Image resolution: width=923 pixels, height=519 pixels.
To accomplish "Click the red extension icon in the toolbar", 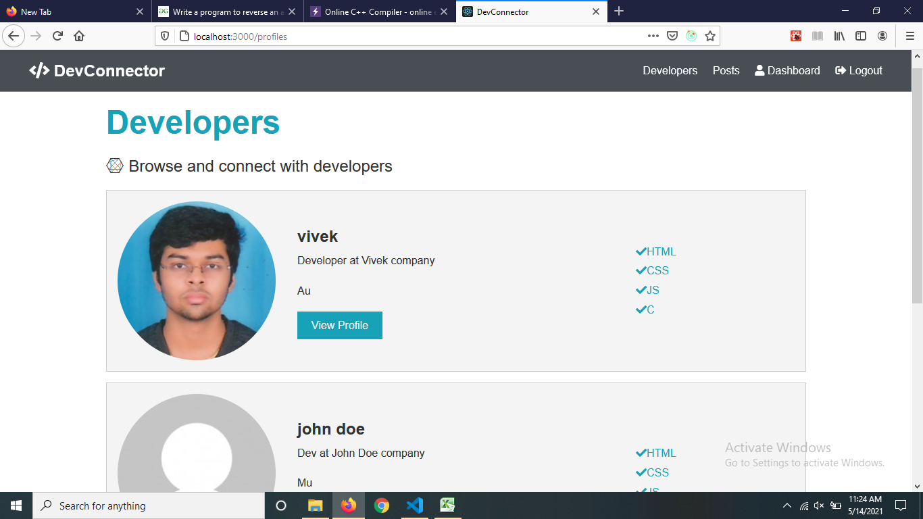I will coord(796,36).
